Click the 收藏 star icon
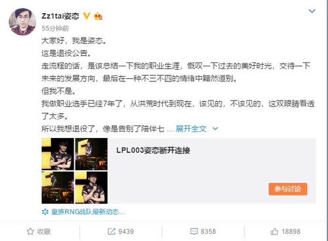Image resolution: width=328 pixels, height=241 pixels. (30, 231)
